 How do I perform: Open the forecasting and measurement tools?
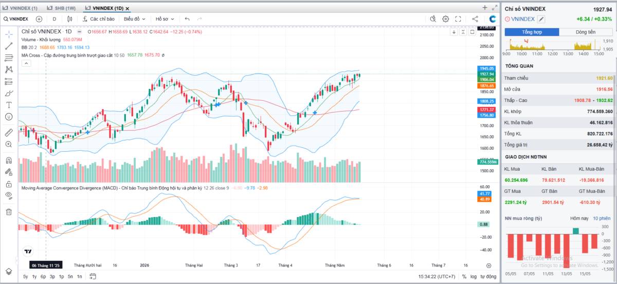point(9,81)
